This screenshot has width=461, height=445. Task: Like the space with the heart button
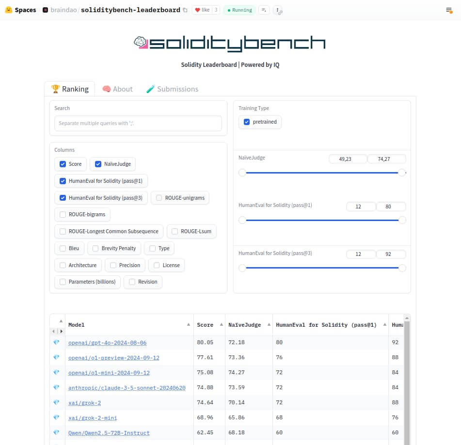pos(203,10)
